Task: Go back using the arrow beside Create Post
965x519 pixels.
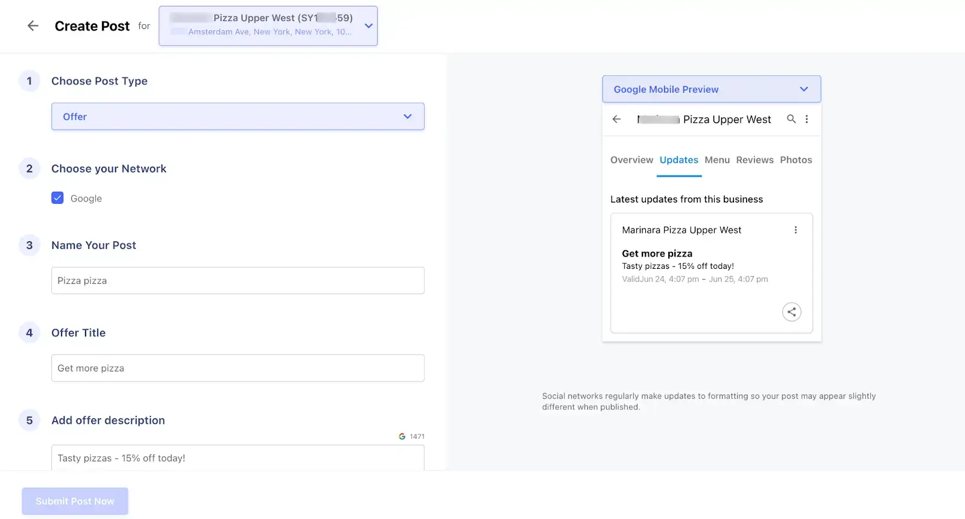Action: click(33, 25)
